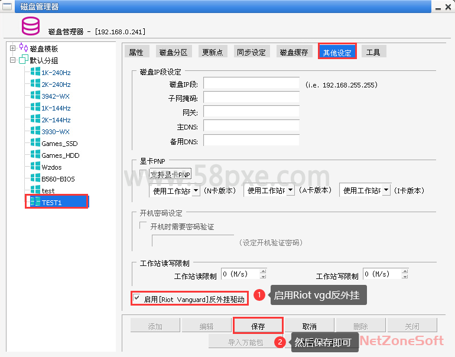Collapse the 默认分组 tree node
Screen dimensions: 455x357
tap(12, 60)
